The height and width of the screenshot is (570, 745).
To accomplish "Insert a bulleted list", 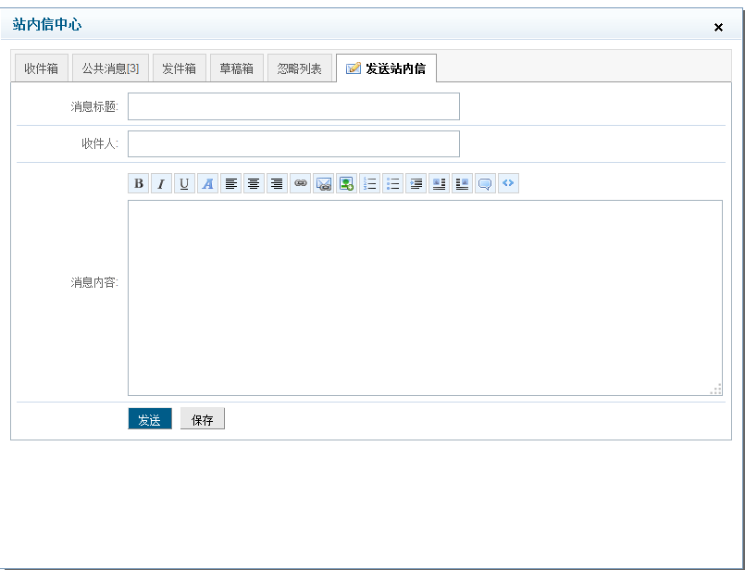I will click(392, 183).
